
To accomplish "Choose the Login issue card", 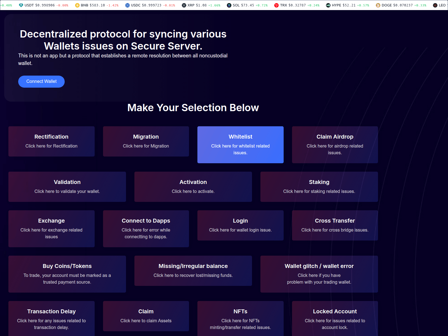I will pyautogui.click(x=241, y=225).
